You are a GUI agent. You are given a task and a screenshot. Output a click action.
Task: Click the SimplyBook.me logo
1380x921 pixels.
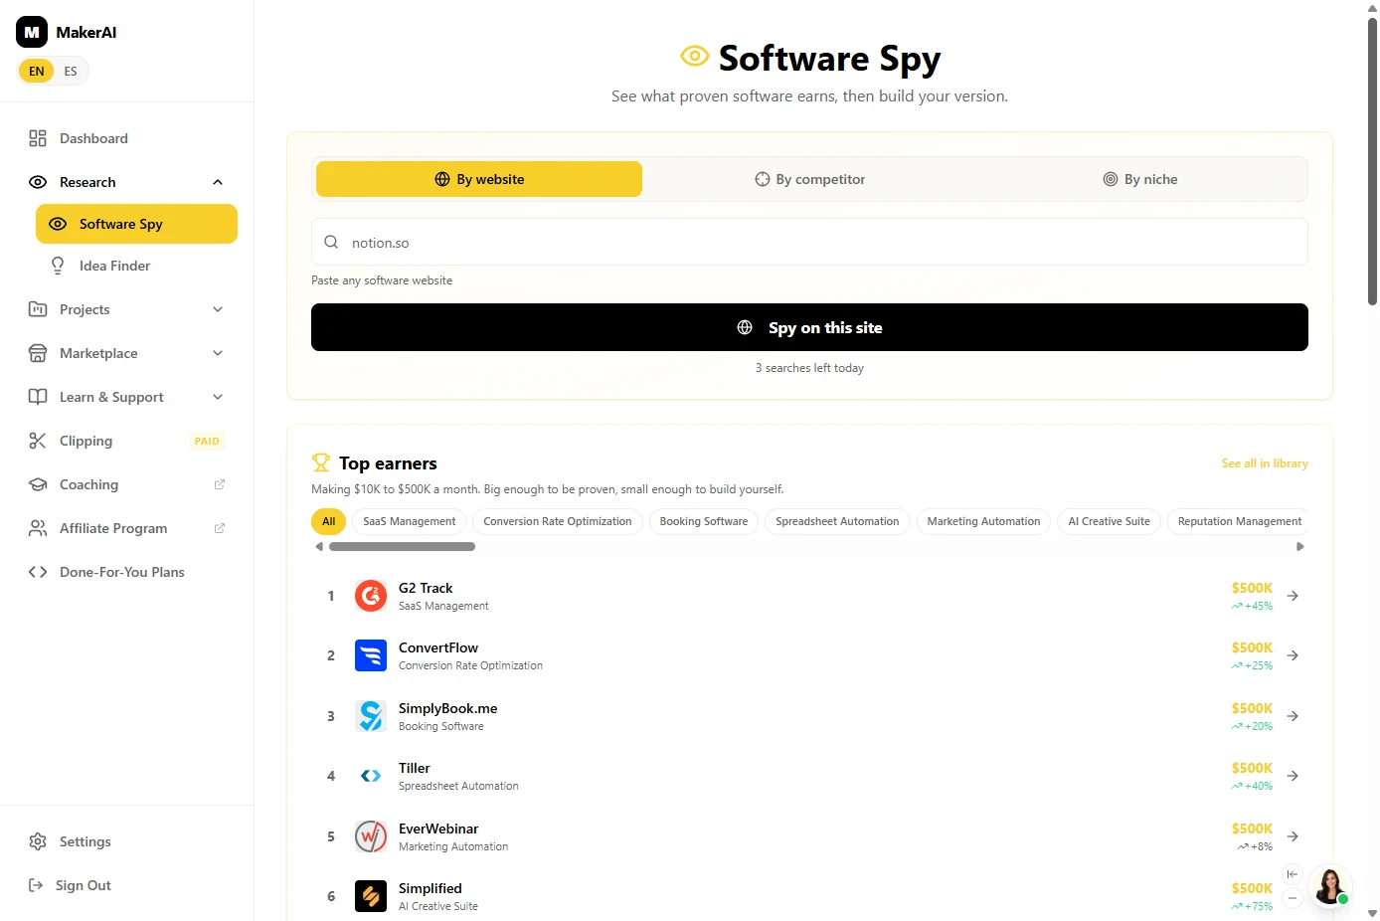[x=371, y=716]
